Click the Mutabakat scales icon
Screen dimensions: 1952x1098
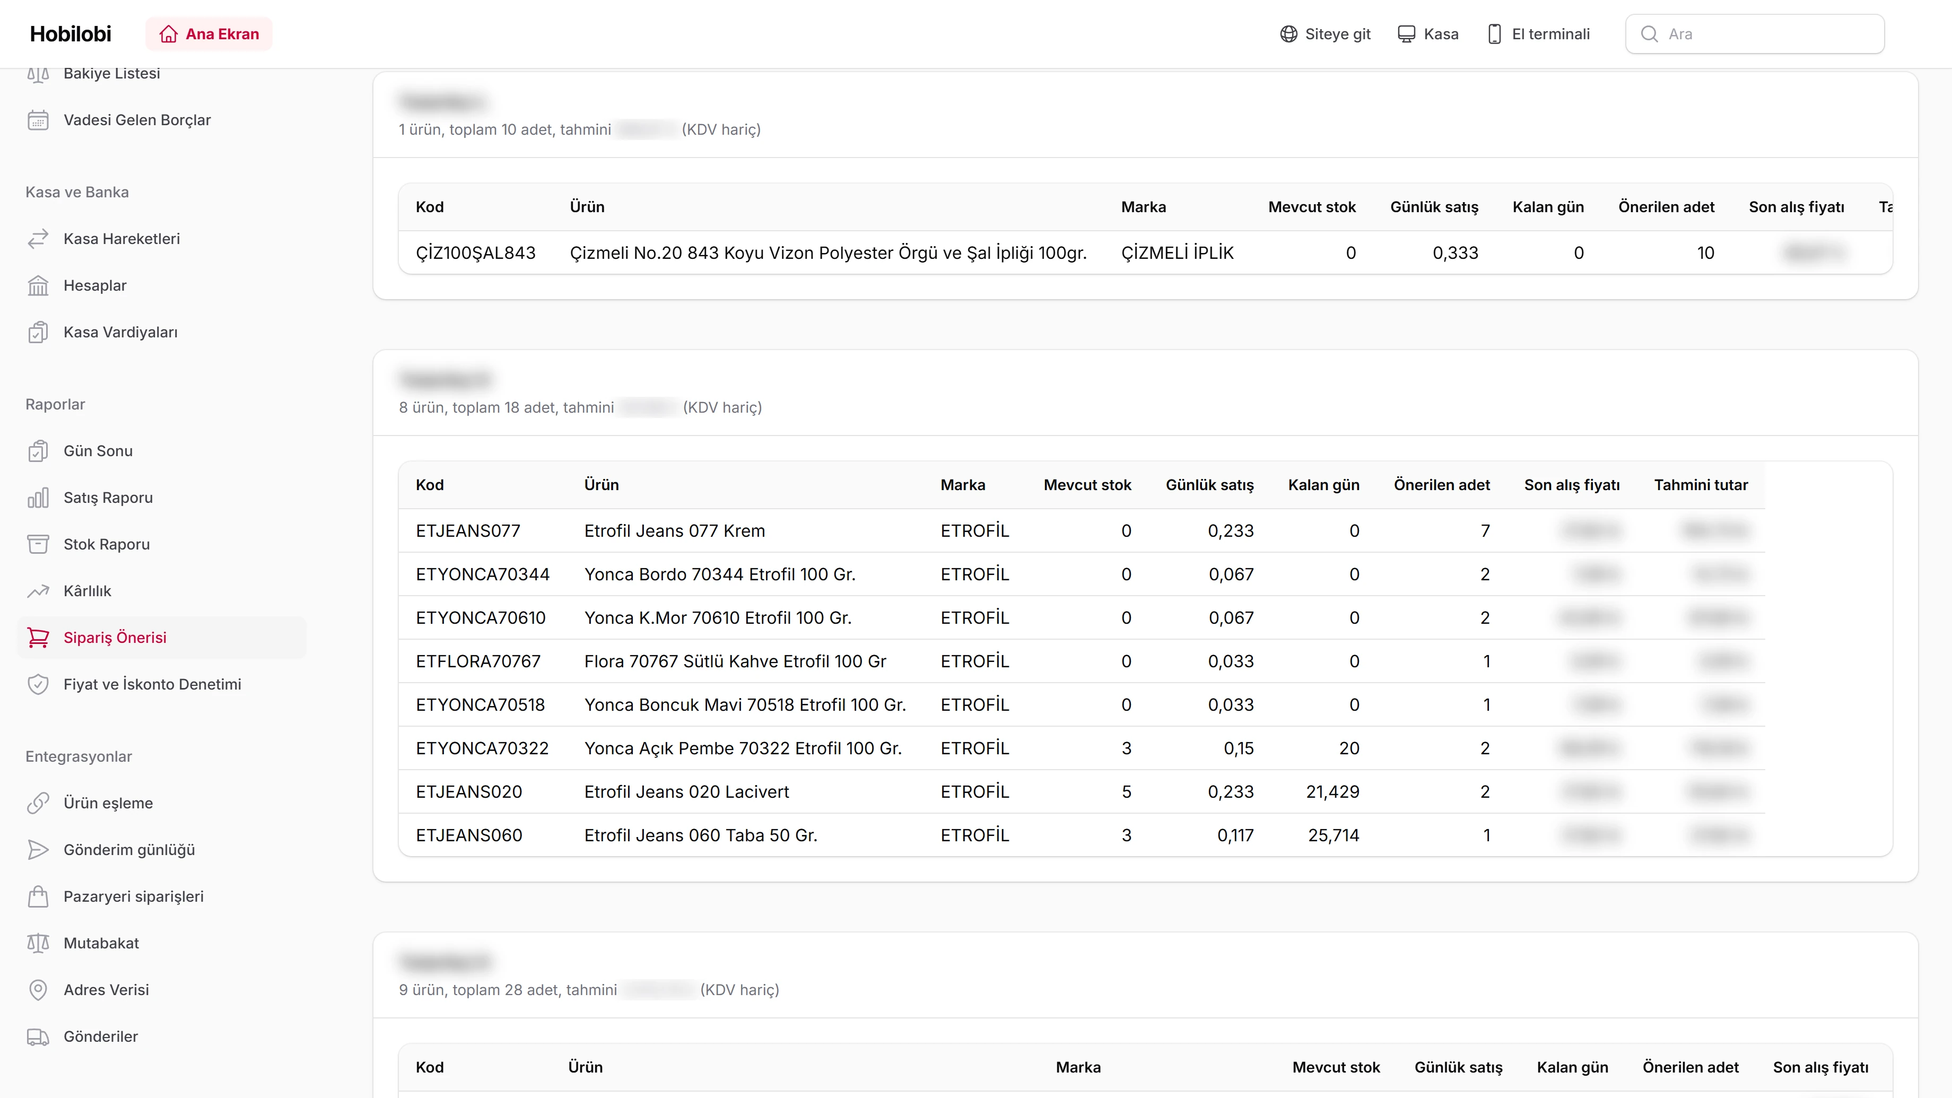[x=38, y=944]
